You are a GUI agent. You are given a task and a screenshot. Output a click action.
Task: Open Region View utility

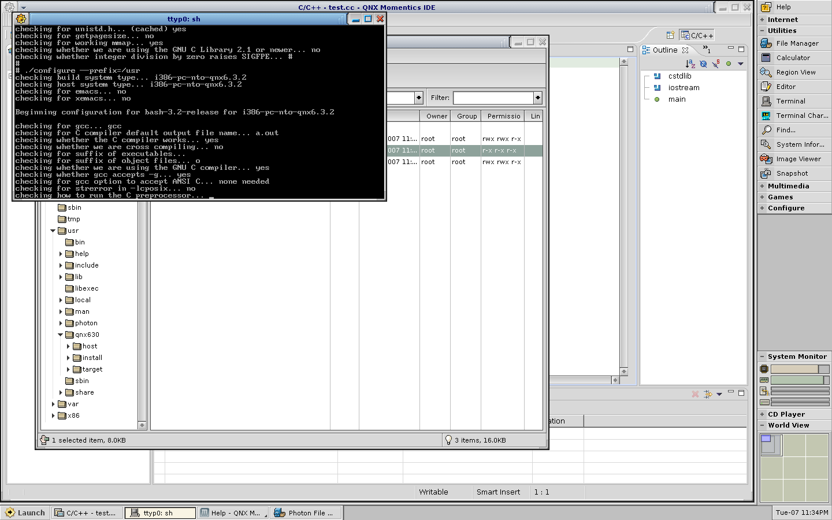pyautogui.click(x=794, y=72)
